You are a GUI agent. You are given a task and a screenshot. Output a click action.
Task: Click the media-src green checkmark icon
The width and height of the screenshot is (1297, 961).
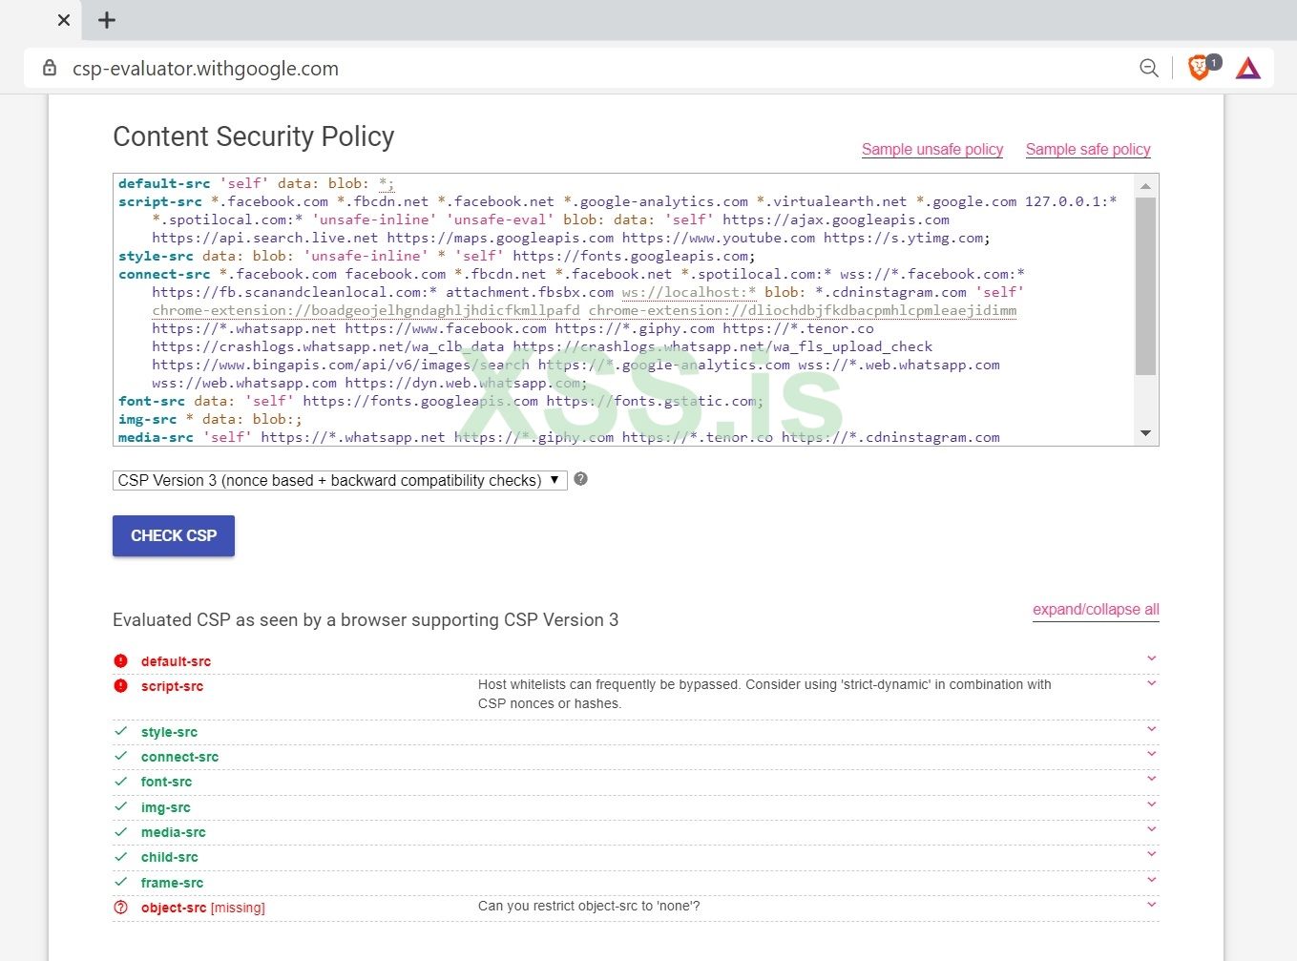click(x=120, y=831)
